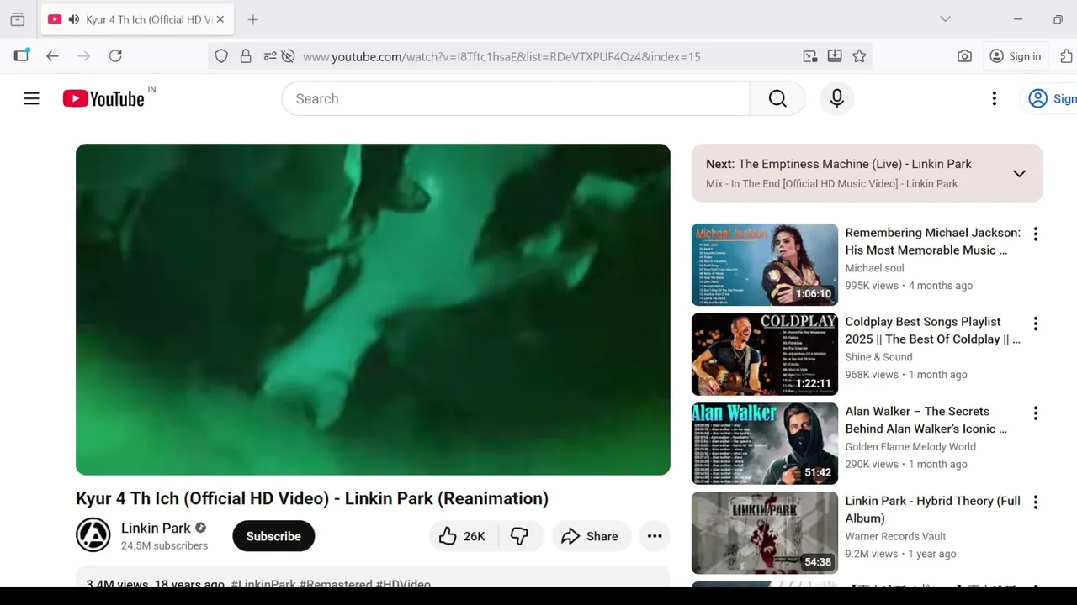This screenshot has width=1077, height=605.
Task: Take a screenshot with camera icon
Action: (964, 56)
